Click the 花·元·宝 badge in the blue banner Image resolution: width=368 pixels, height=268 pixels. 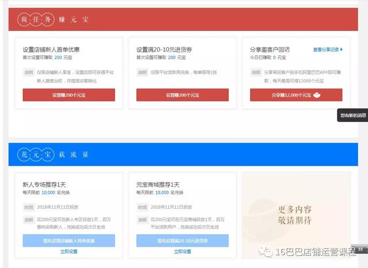[36, 155]
